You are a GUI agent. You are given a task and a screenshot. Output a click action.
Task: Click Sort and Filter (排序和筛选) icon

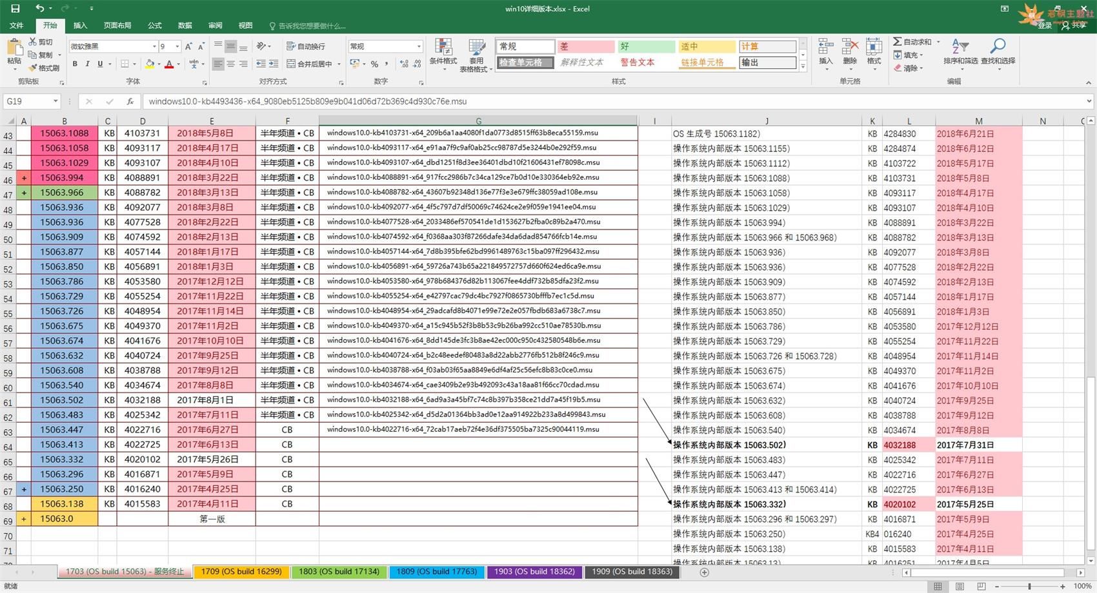pos(960,47)
